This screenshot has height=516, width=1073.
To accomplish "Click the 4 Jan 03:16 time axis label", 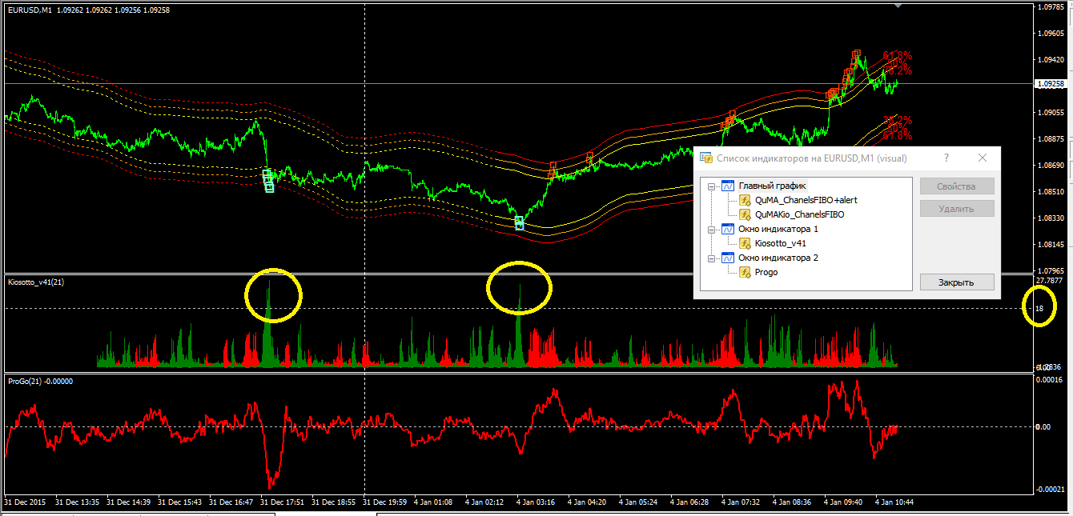I will (x=536, y=502).
